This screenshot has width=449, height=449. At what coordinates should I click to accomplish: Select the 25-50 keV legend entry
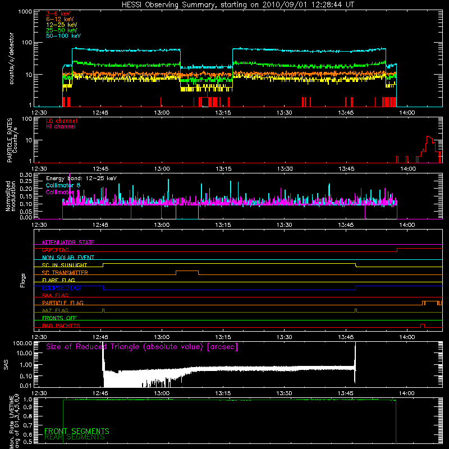(x=62, y=30)
